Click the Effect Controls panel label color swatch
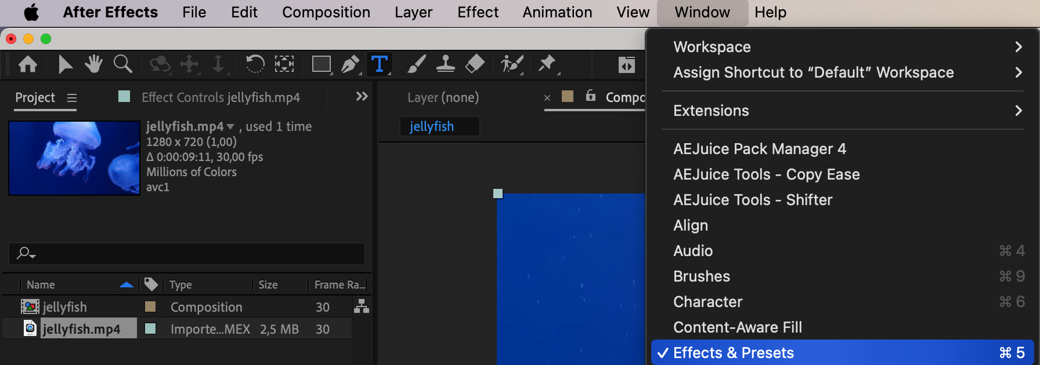 [x=124, y=96]
